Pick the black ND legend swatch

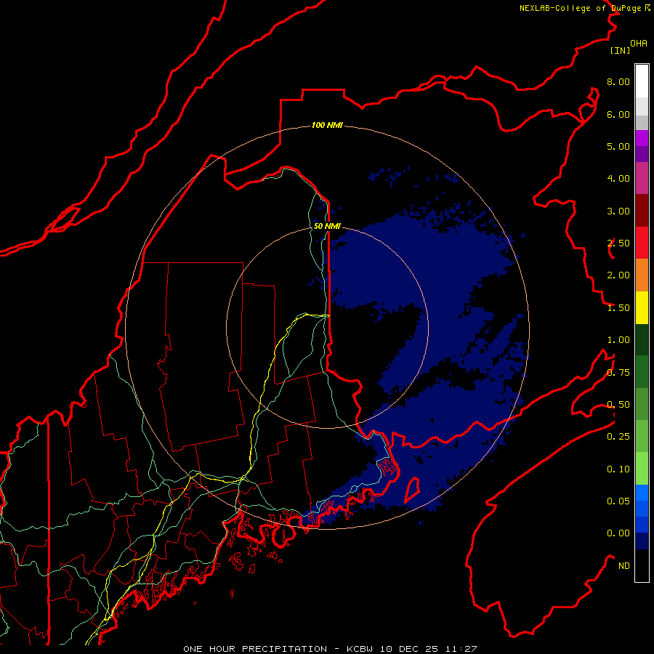click(642, 565)
